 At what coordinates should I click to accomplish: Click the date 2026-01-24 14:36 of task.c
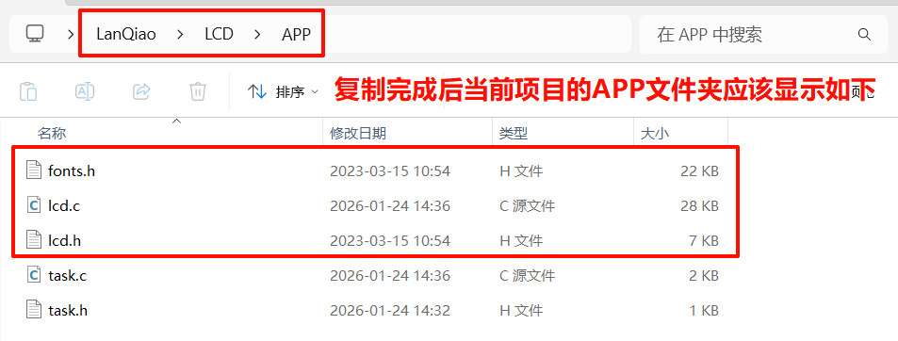click(390, 276)
